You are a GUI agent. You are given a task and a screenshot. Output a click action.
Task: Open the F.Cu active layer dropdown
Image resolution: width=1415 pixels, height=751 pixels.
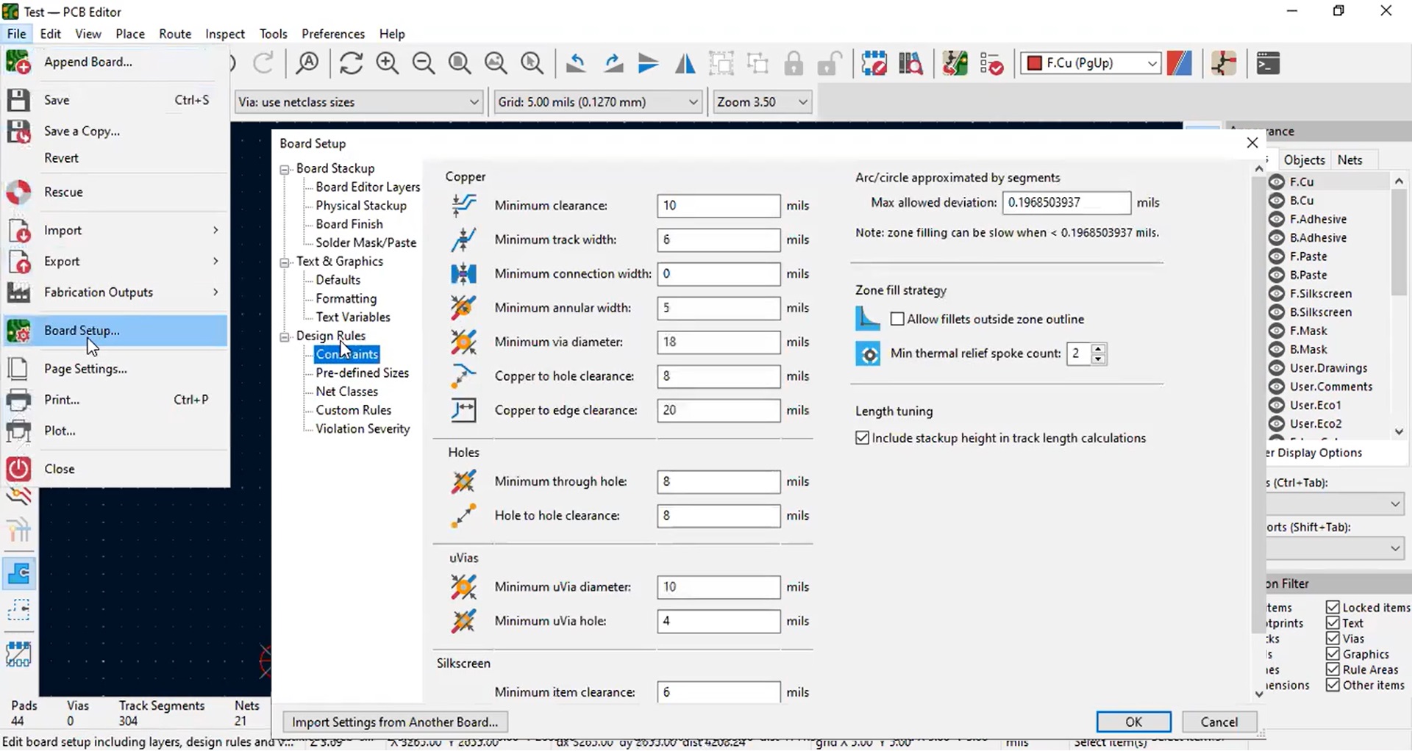pos(1092,64)
